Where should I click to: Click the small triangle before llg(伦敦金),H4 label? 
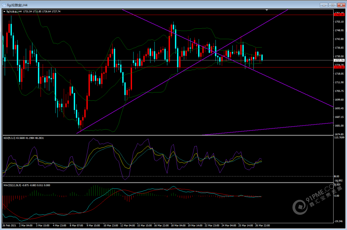(x=4, y=12)
